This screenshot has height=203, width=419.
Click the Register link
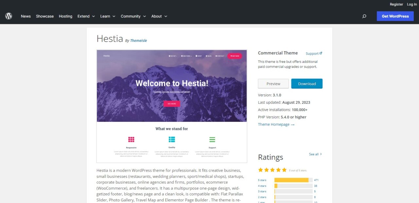[396, 4]
